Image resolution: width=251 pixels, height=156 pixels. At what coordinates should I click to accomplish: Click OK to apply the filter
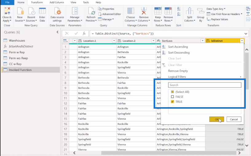217,119
